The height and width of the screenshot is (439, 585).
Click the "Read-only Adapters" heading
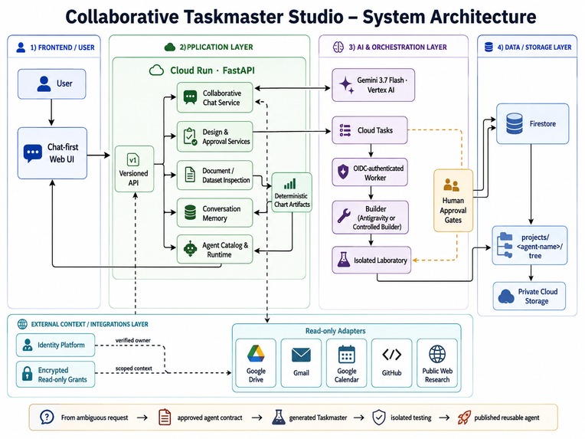coord(335,331)
